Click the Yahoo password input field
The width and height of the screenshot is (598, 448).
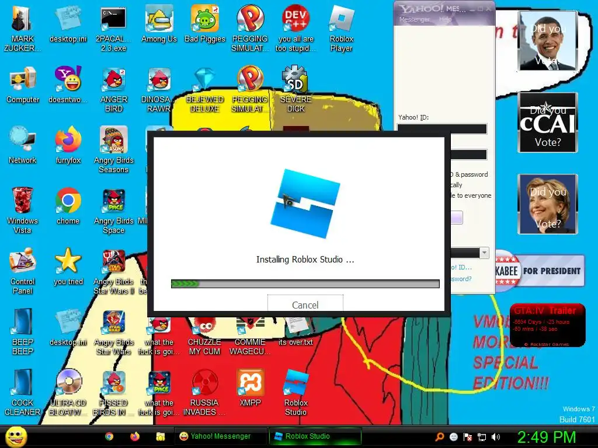[x=469, y=154]
